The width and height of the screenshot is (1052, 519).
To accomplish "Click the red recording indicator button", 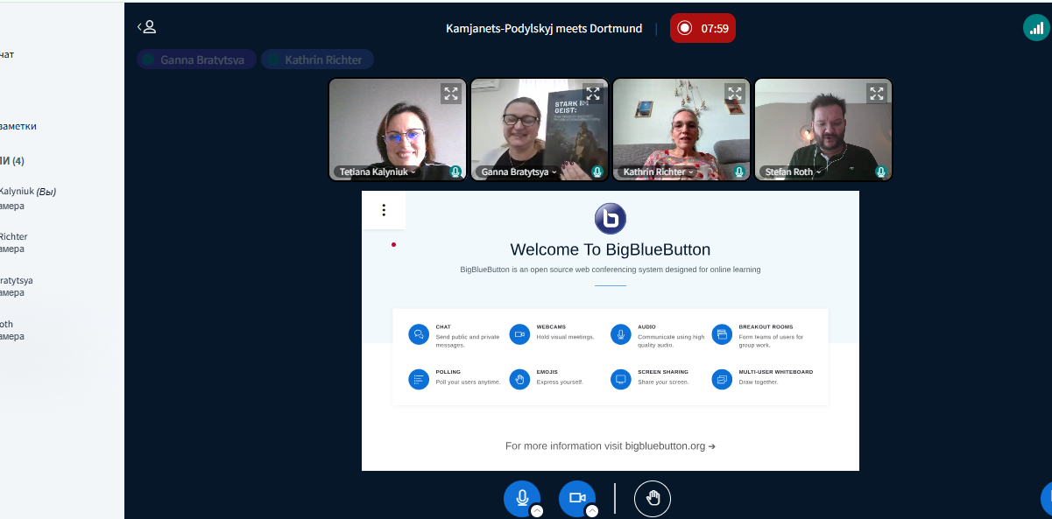I will click(x=703, y=28).
